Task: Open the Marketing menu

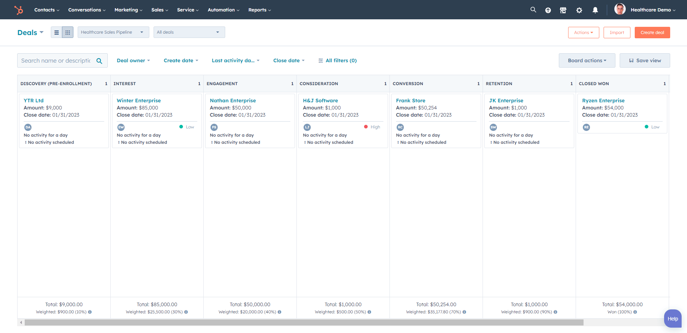Action: [129, 10]
